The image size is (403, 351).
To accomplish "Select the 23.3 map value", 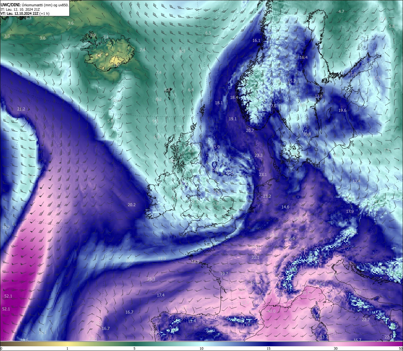I will pyautogui.click(x=258, y=155).
